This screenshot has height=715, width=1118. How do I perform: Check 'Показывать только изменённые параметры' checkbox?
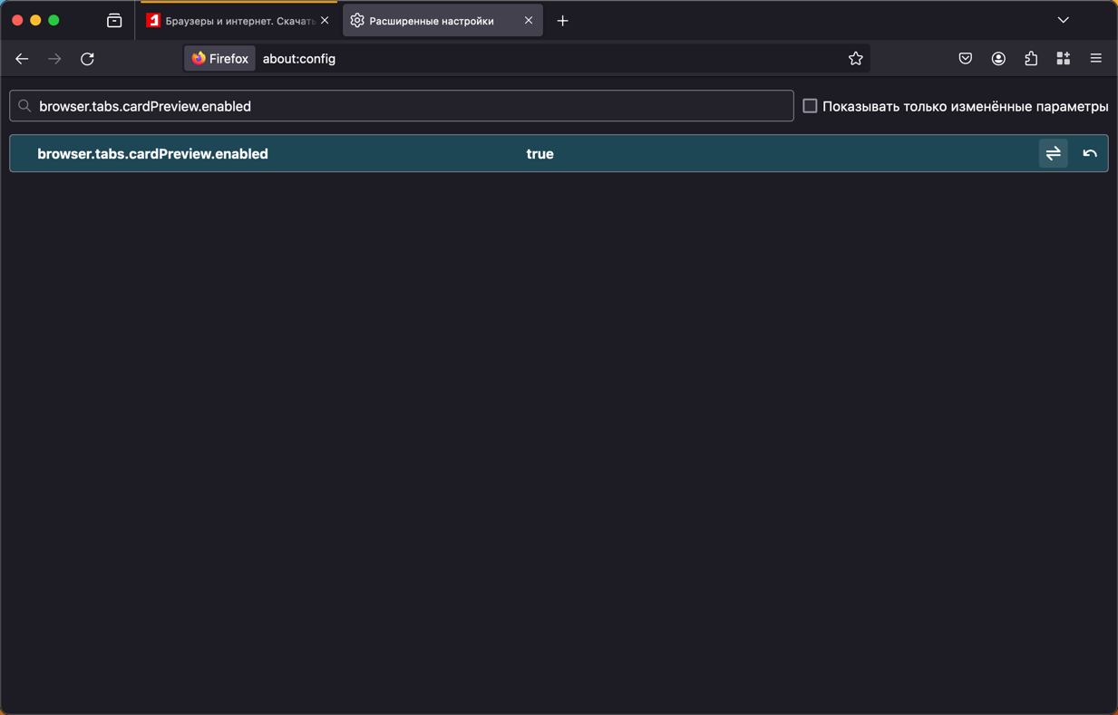(x=810, y=106)
